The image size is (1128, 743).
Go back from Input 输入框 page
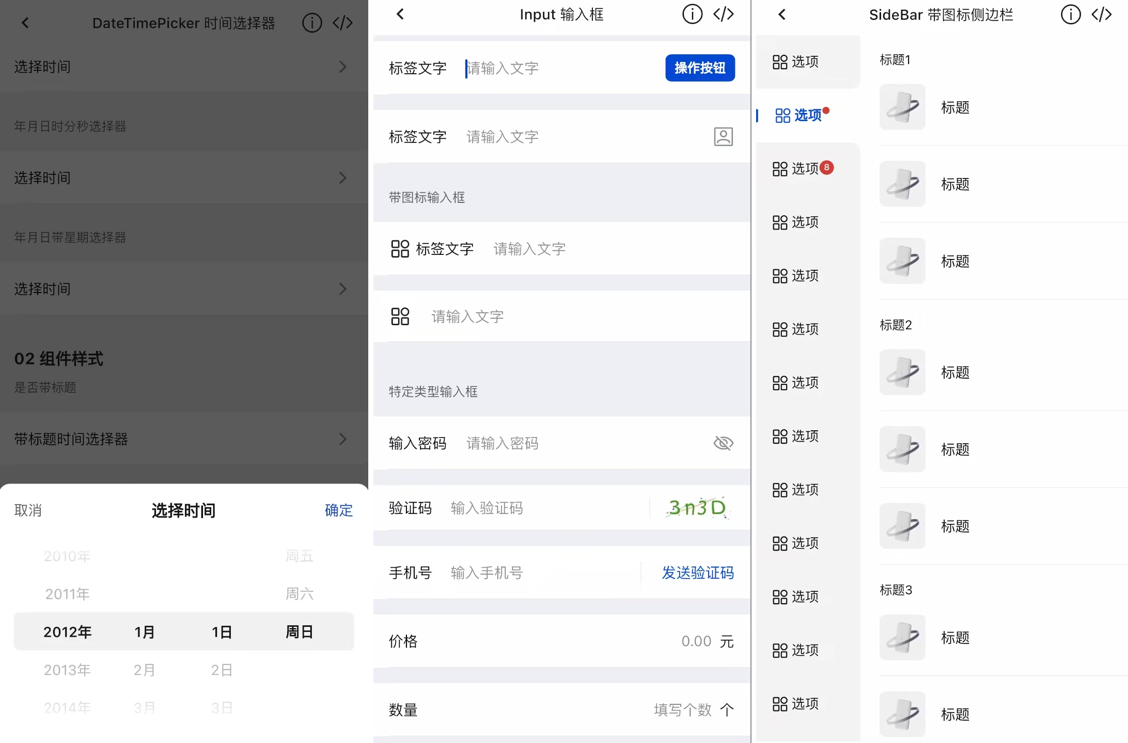[x=400, y=14]
